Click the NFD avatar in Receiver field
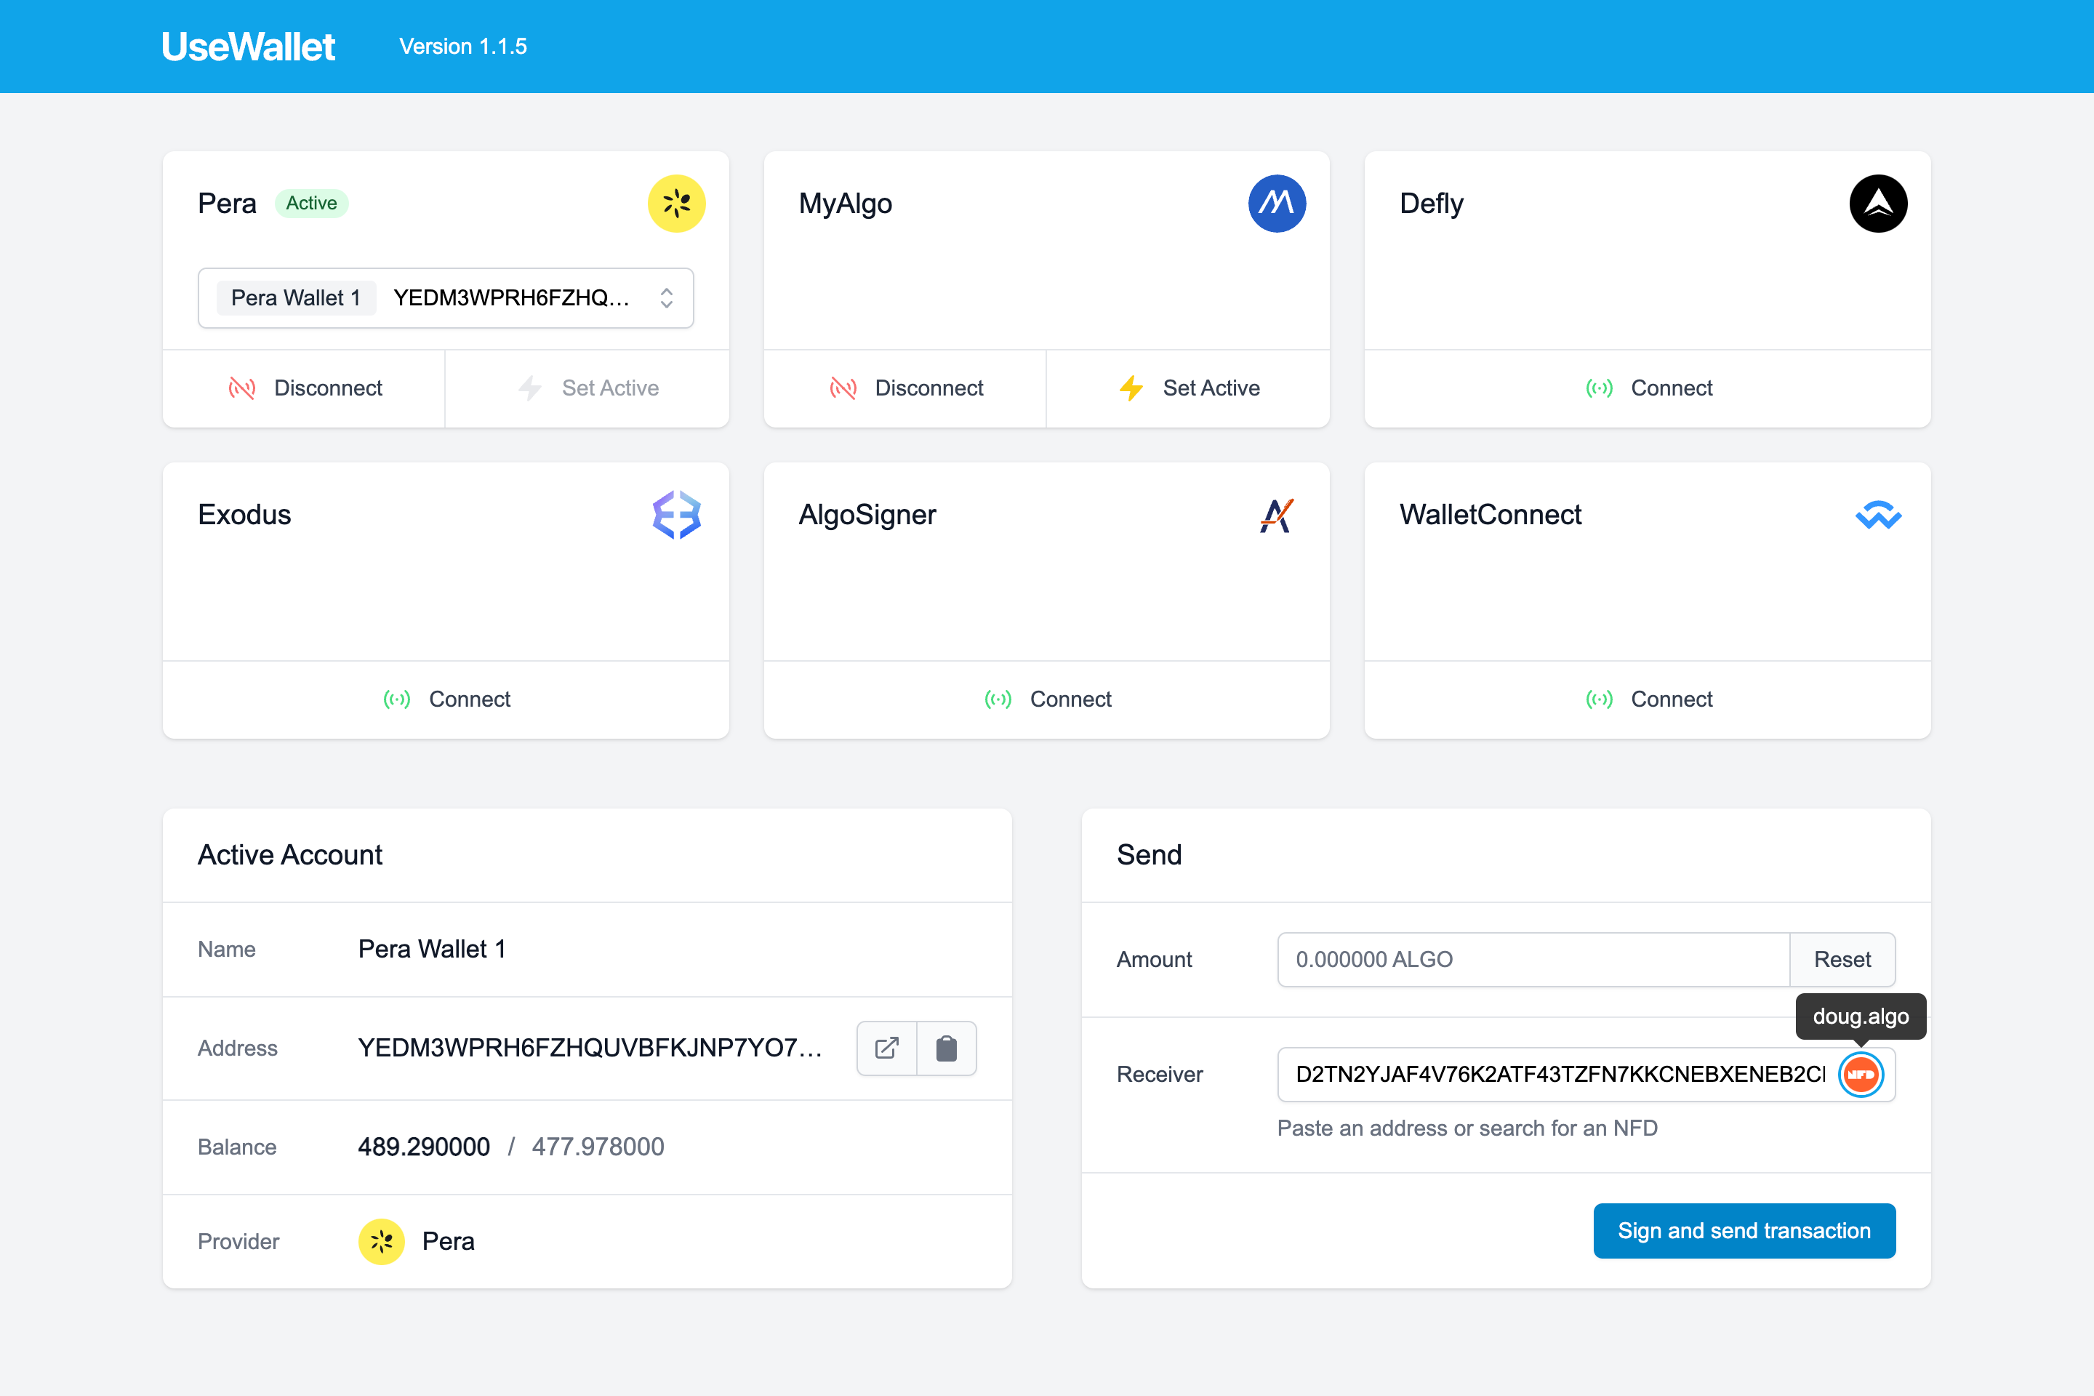 [1861, 1075]
